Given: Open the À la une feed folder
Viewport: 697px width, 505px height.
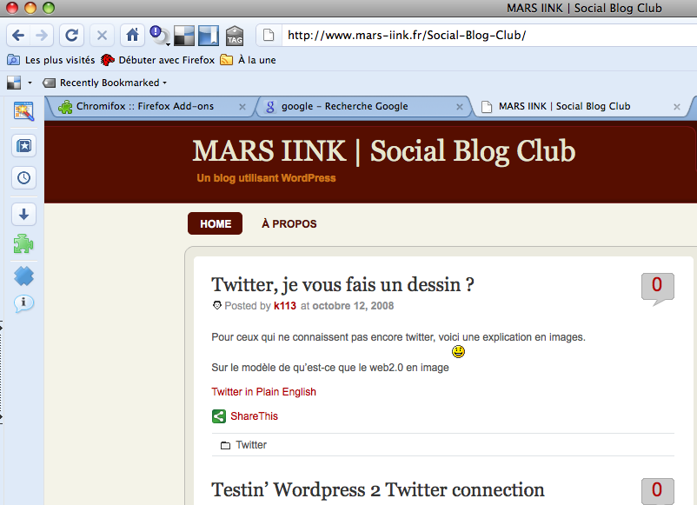Looking at the screenshot, I should click(249, 60).
